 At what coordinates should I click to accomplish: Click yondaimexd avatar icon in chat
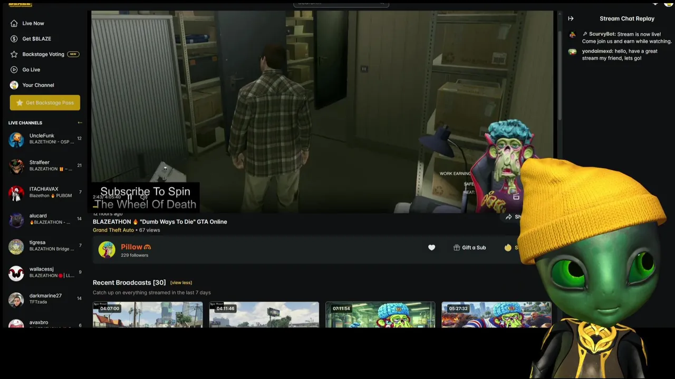572,52
